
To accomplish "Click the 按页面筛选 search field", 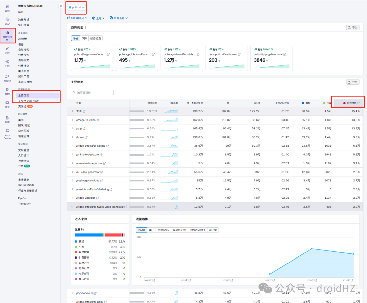I will pos(92,93).
